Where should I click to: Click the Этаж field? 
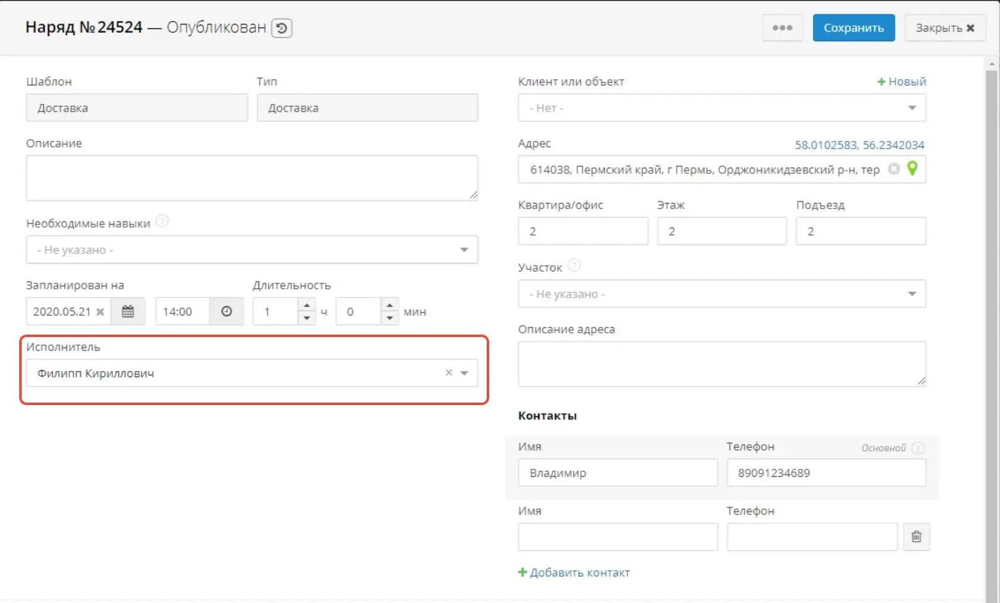click(x=722, y=231)
